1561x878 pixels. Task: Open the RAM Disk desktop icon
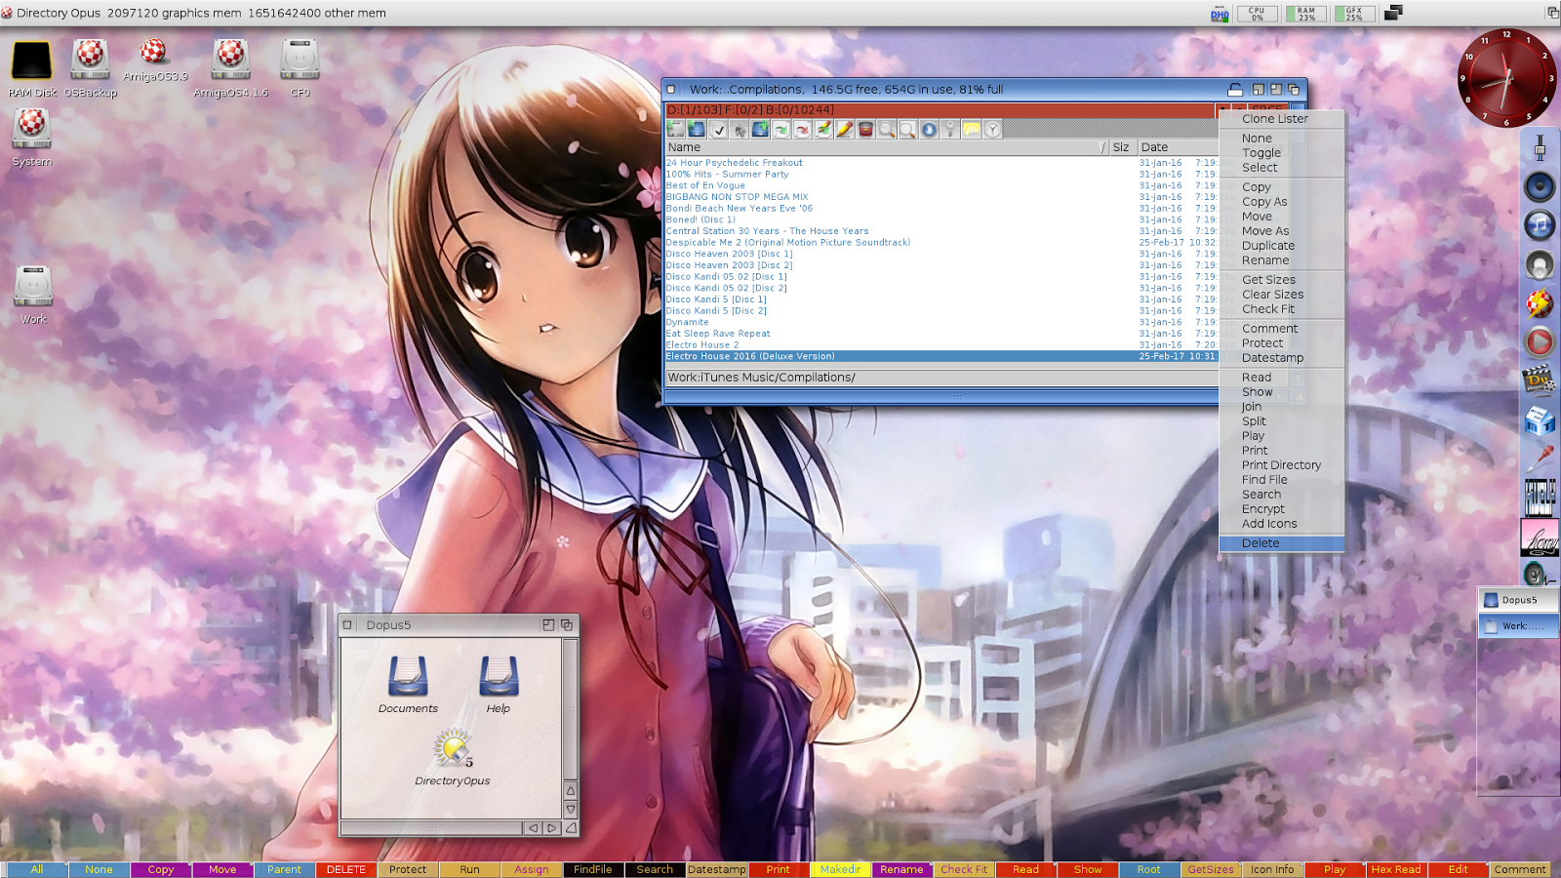point(31,60)
